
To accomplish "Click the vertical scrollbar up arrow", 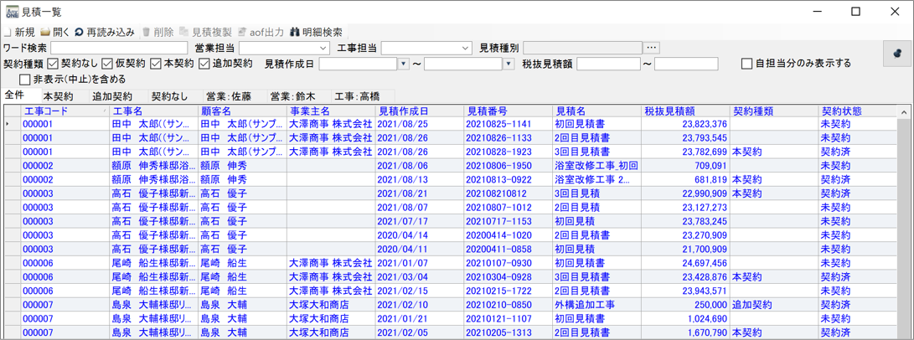I will tap(904, 111).
